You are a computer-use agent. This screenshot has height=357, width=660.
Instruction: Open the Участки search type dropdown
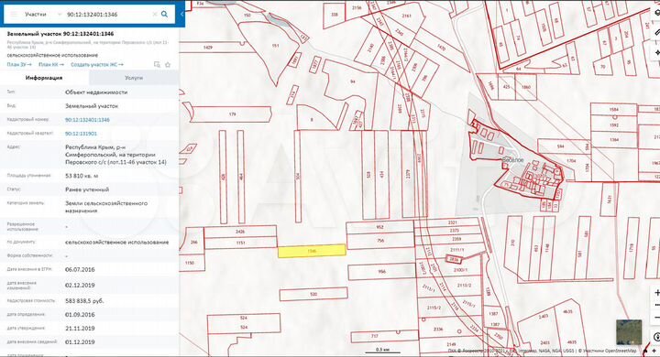(42, 15)
